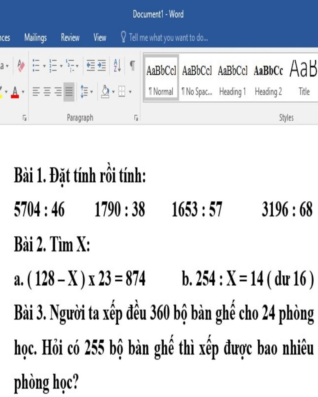Open the multilevel list dropdown
318x397 pixels.
tap(72, 66)
